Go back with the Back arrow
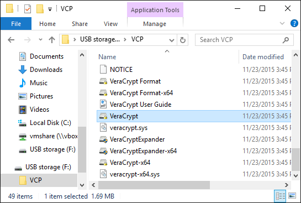 click(11, 40)
